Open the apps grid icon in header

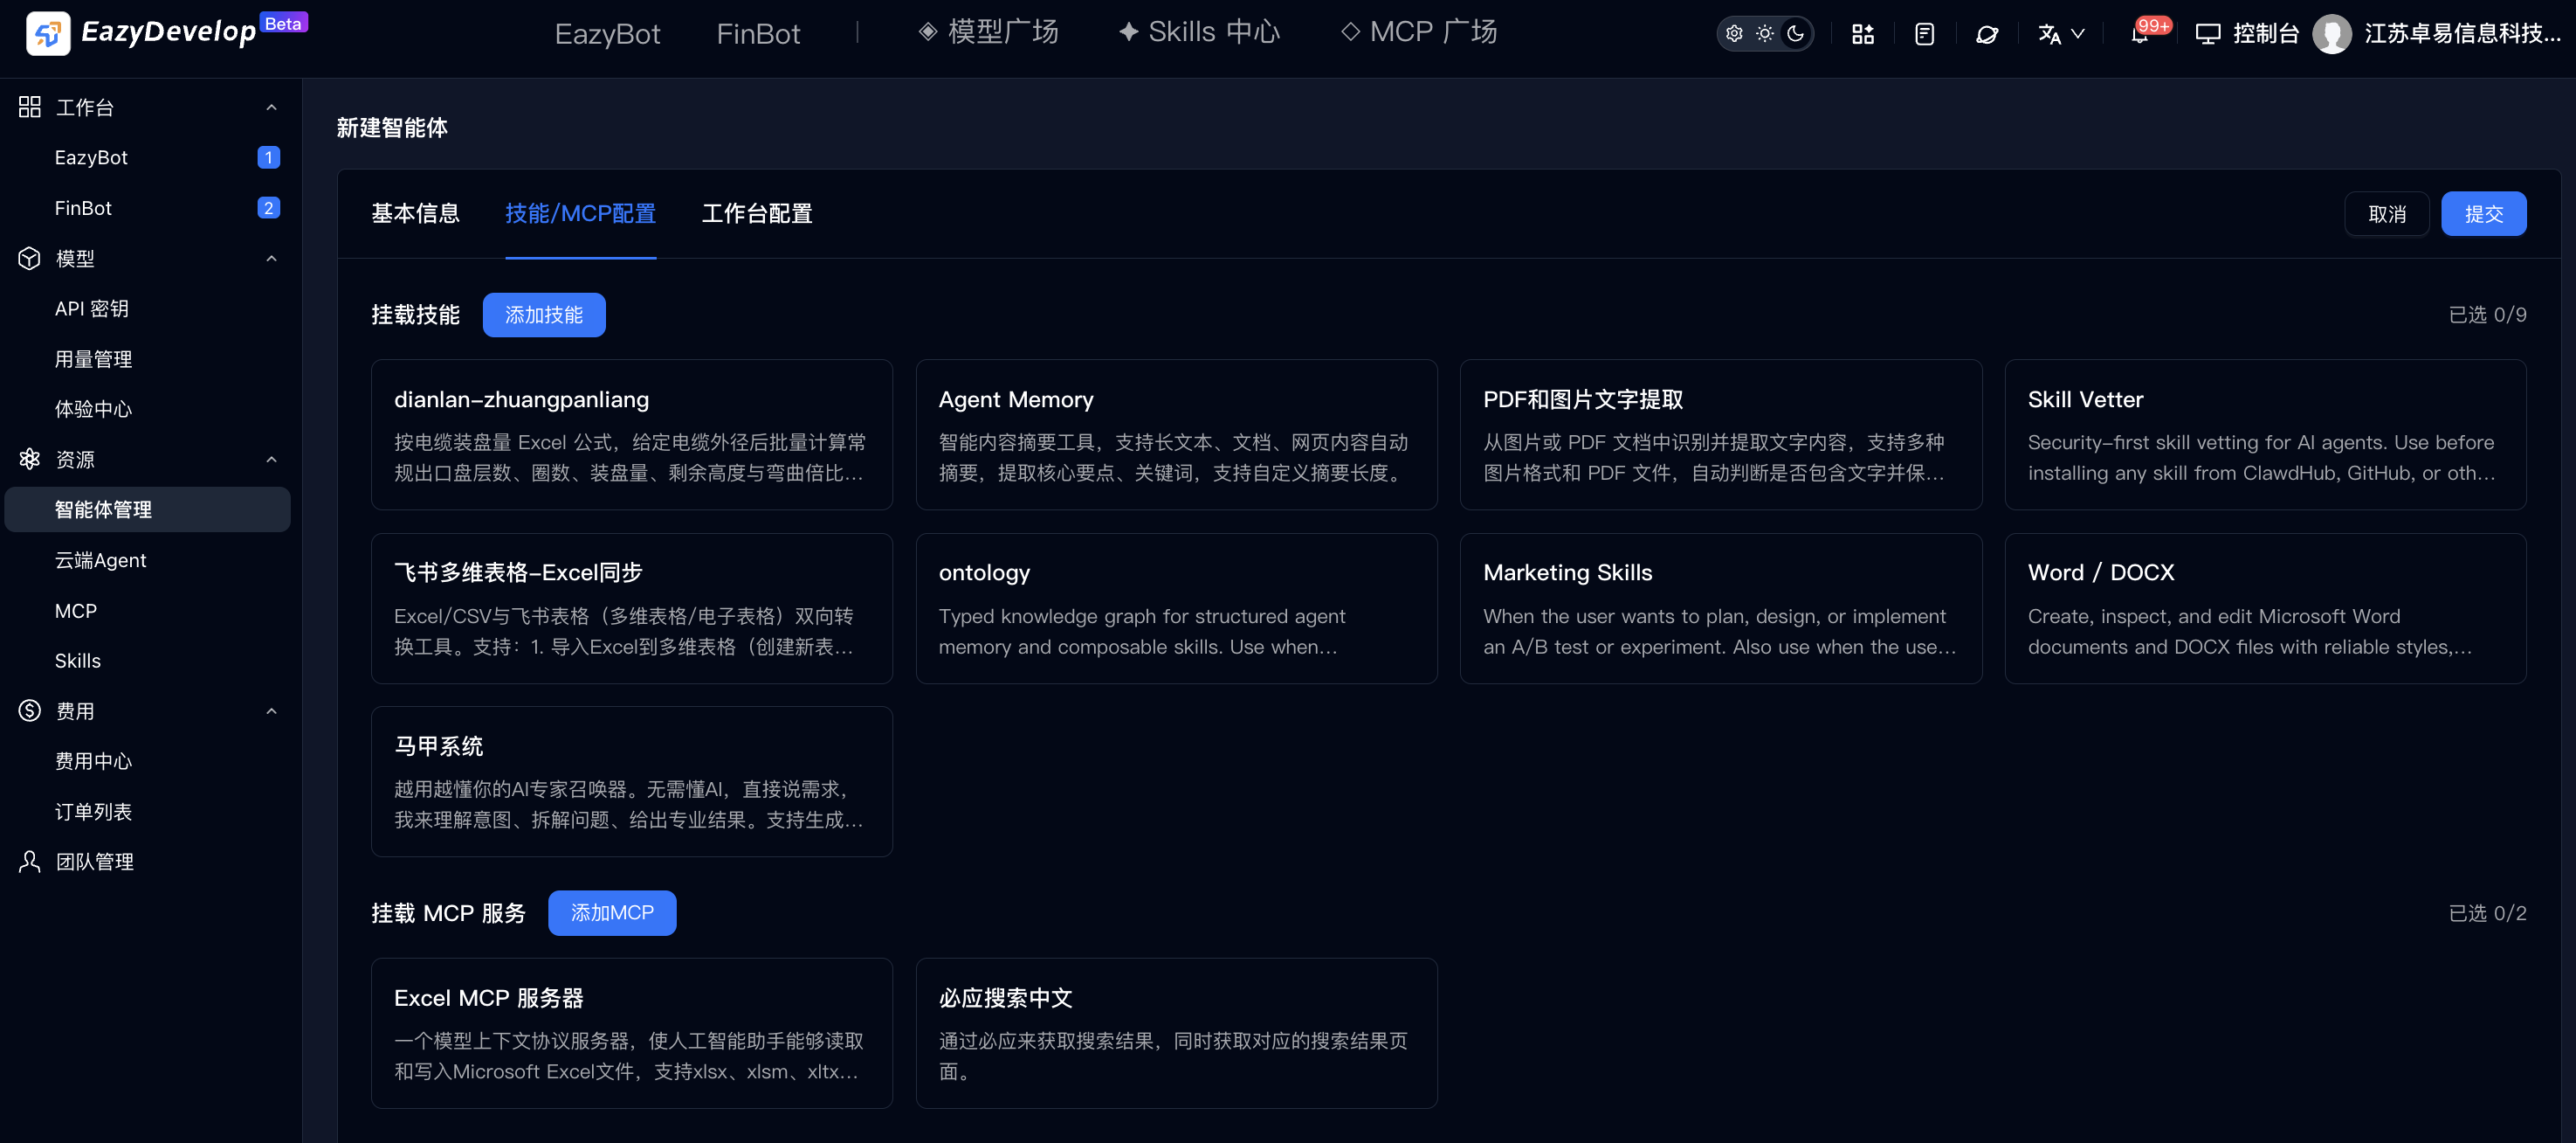click(1863, 34)
